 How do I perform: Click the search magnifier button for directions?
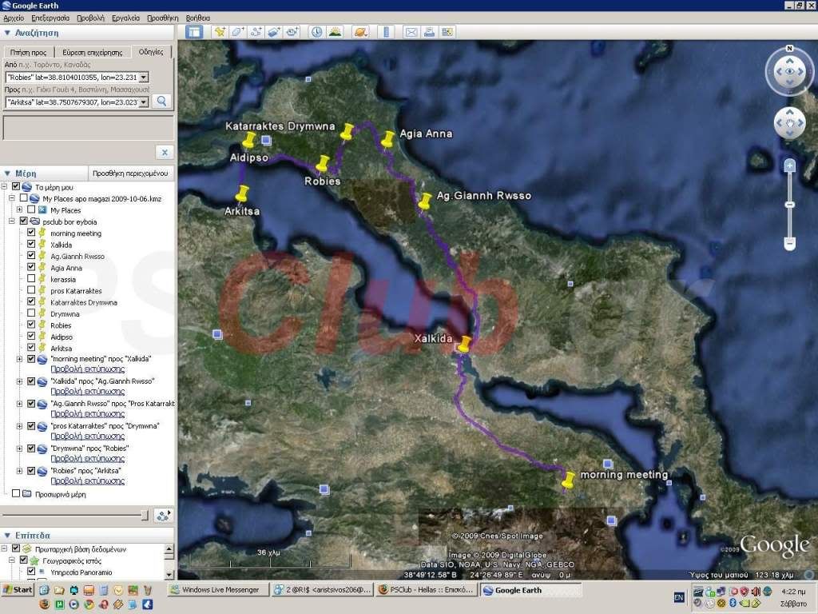pyautogui.click(x=161, y=102)
